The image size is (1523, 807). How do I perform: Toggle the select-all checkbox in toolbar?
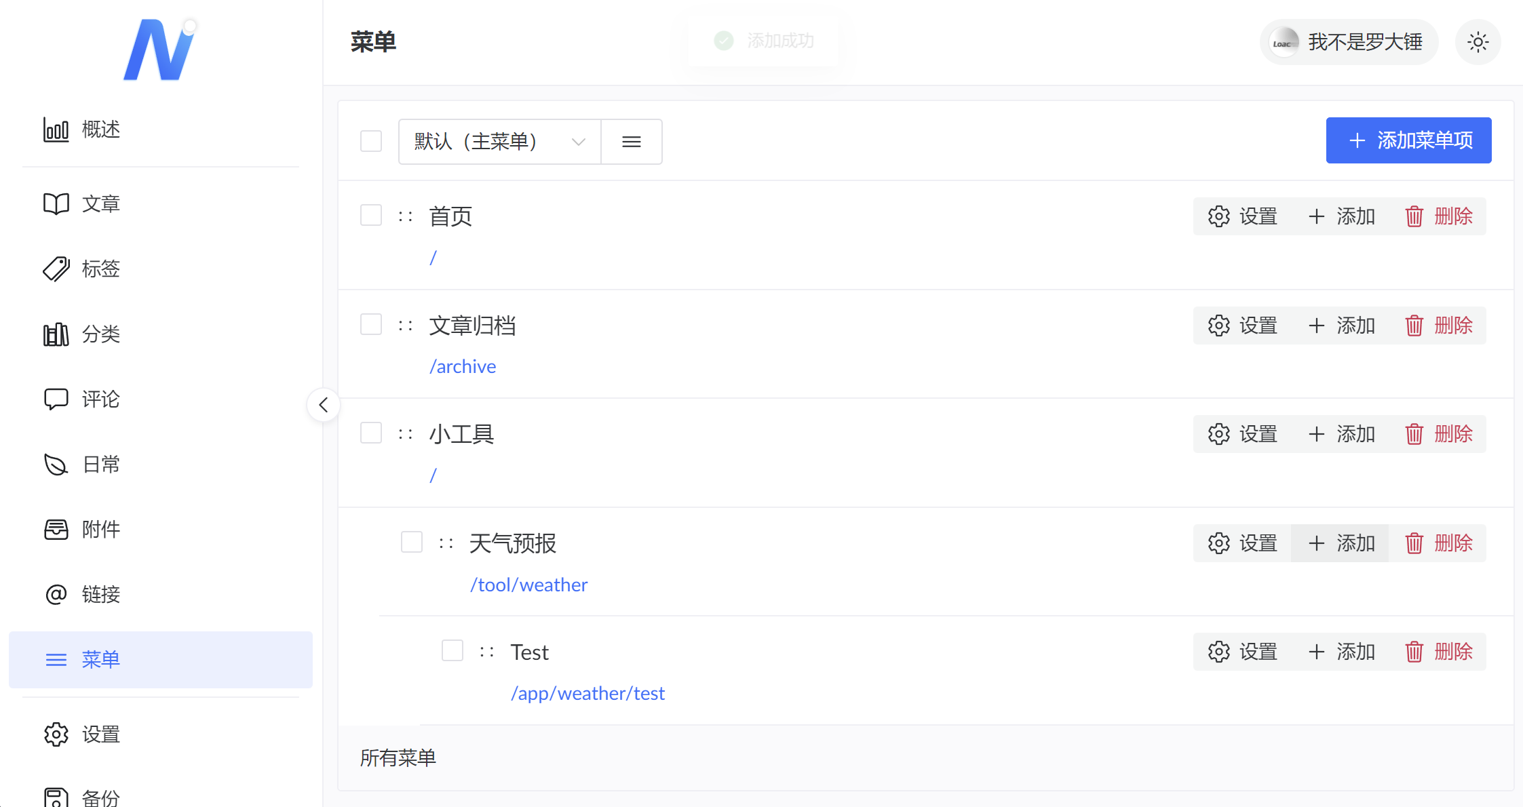[x=371, y=141]
